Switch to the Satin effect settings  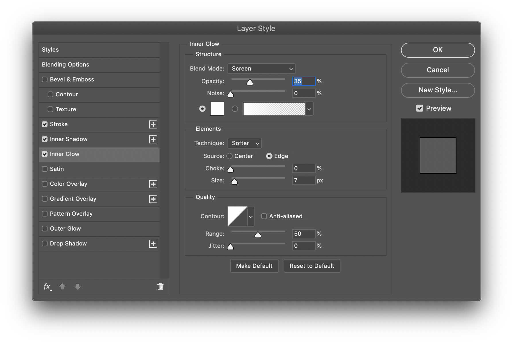(57, 169)
